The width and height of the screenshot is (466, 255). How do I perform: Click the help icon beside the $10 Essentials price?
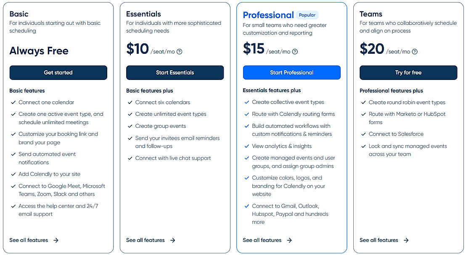[180, 52]
